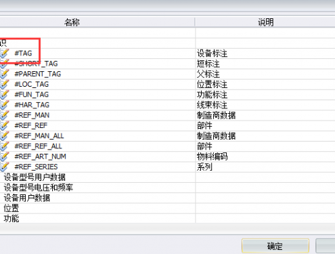Select the #FUN_TAG variable name

[x=32, y=95]
